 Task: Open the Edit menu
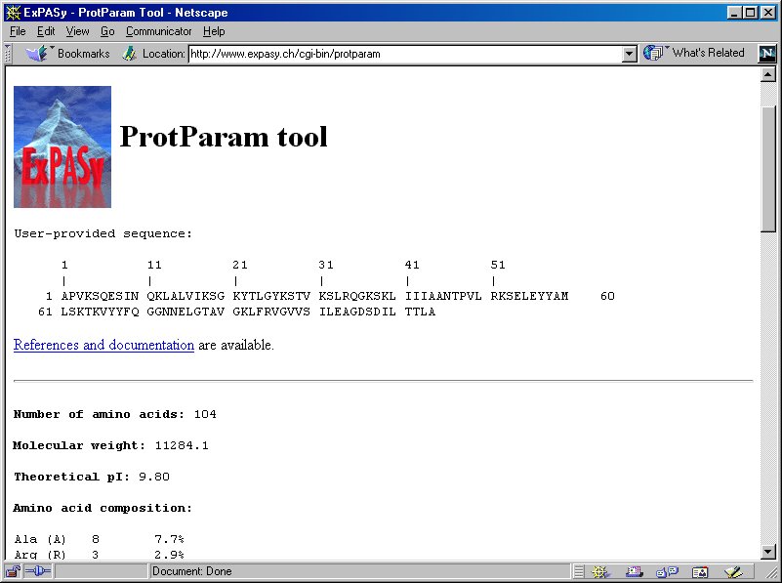46,31
